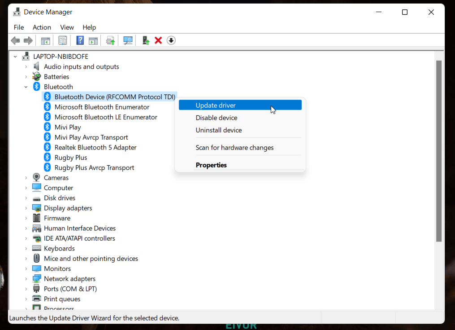Open the File menu
Screen dimensions: 455x330
tap(19, 27)
